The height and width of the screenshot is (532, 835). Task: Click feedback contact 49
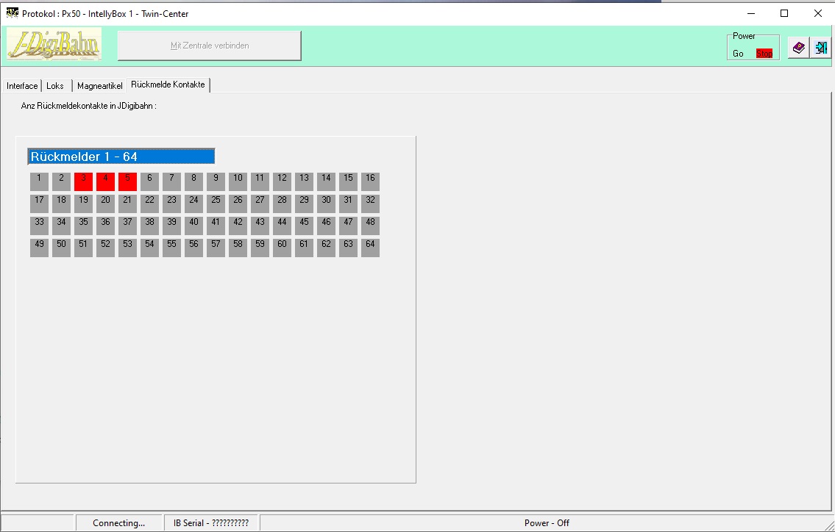pos(40,248)
